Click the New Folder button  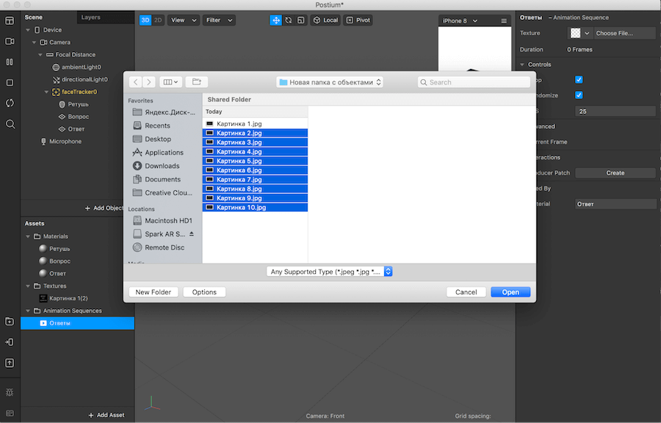click(x=153, y=292)
